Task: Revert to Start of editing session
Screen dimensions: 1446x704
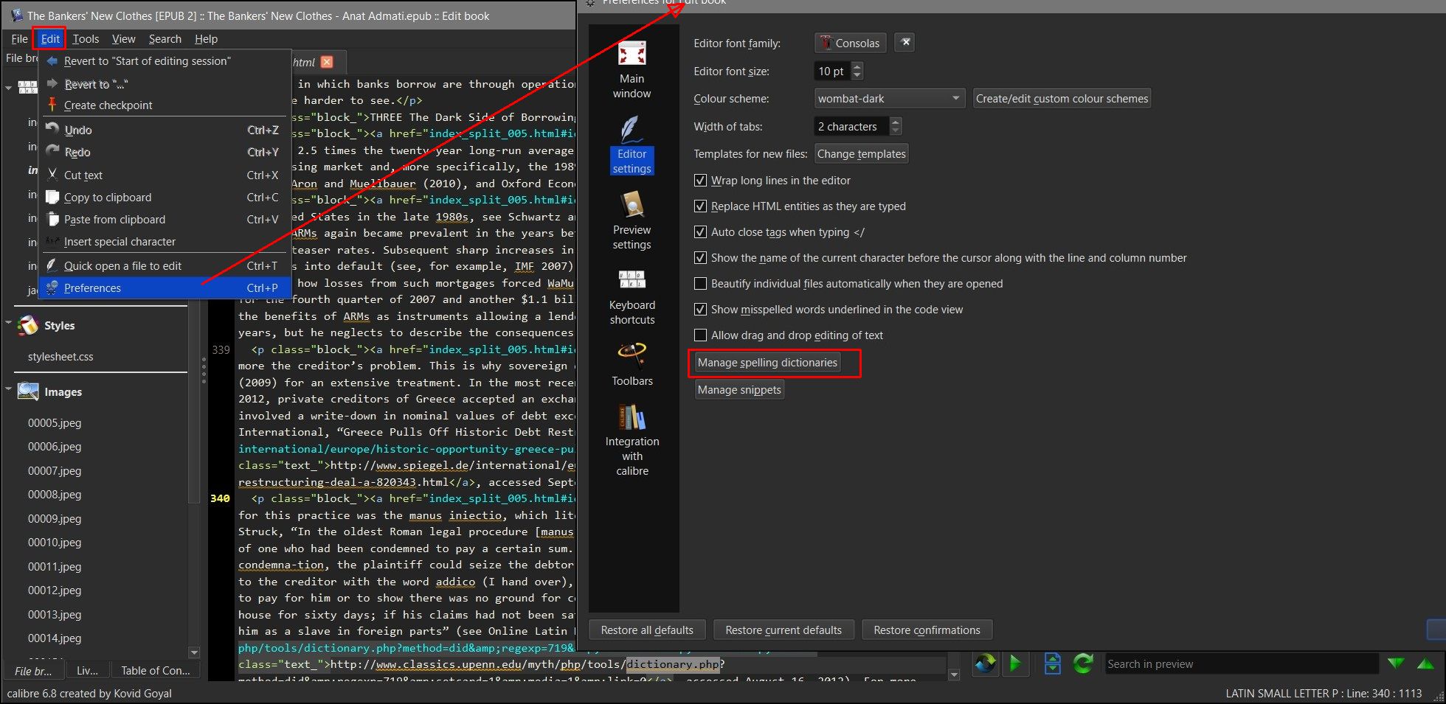Action: point(165,61)
